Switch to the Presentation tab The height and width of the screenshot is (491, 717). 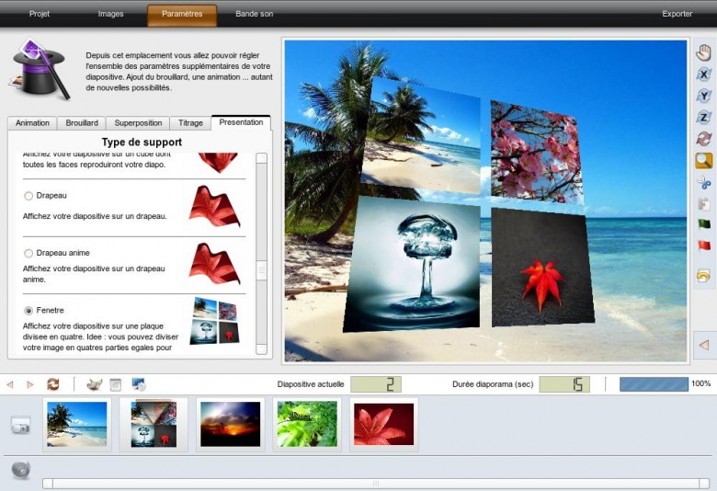click(x=241, y=122)
